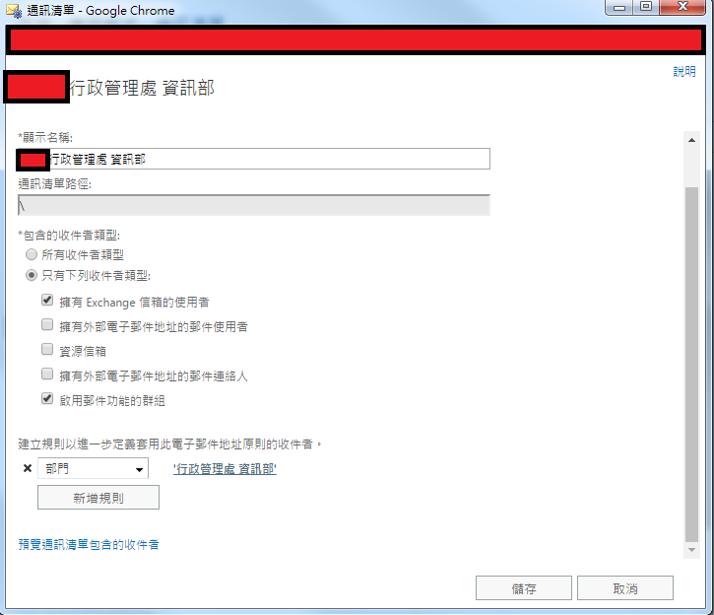Open the 部門 rule dropdown
Image resolution: width=714 pixels, height=615 pixels.
tap(93, 468)
